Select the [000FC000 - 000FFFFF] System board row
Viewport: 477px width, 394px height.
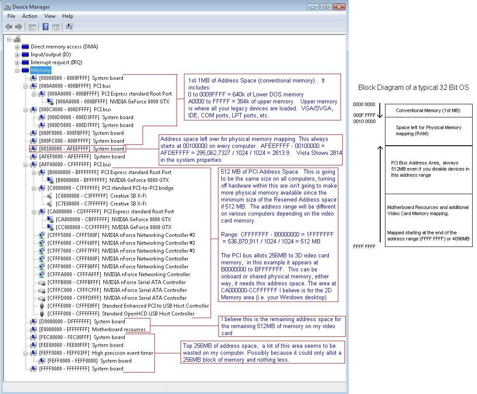(x=82, y=141)
